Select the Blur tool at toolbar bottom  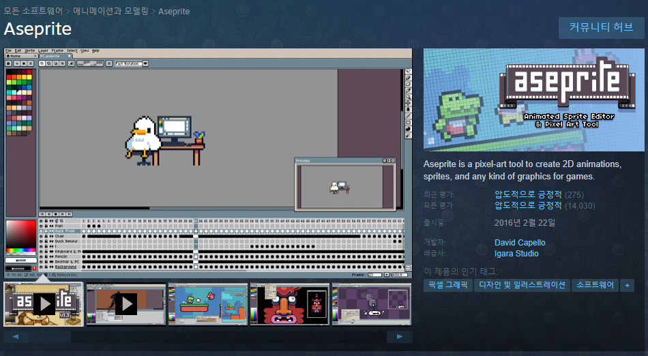[409, 135]
